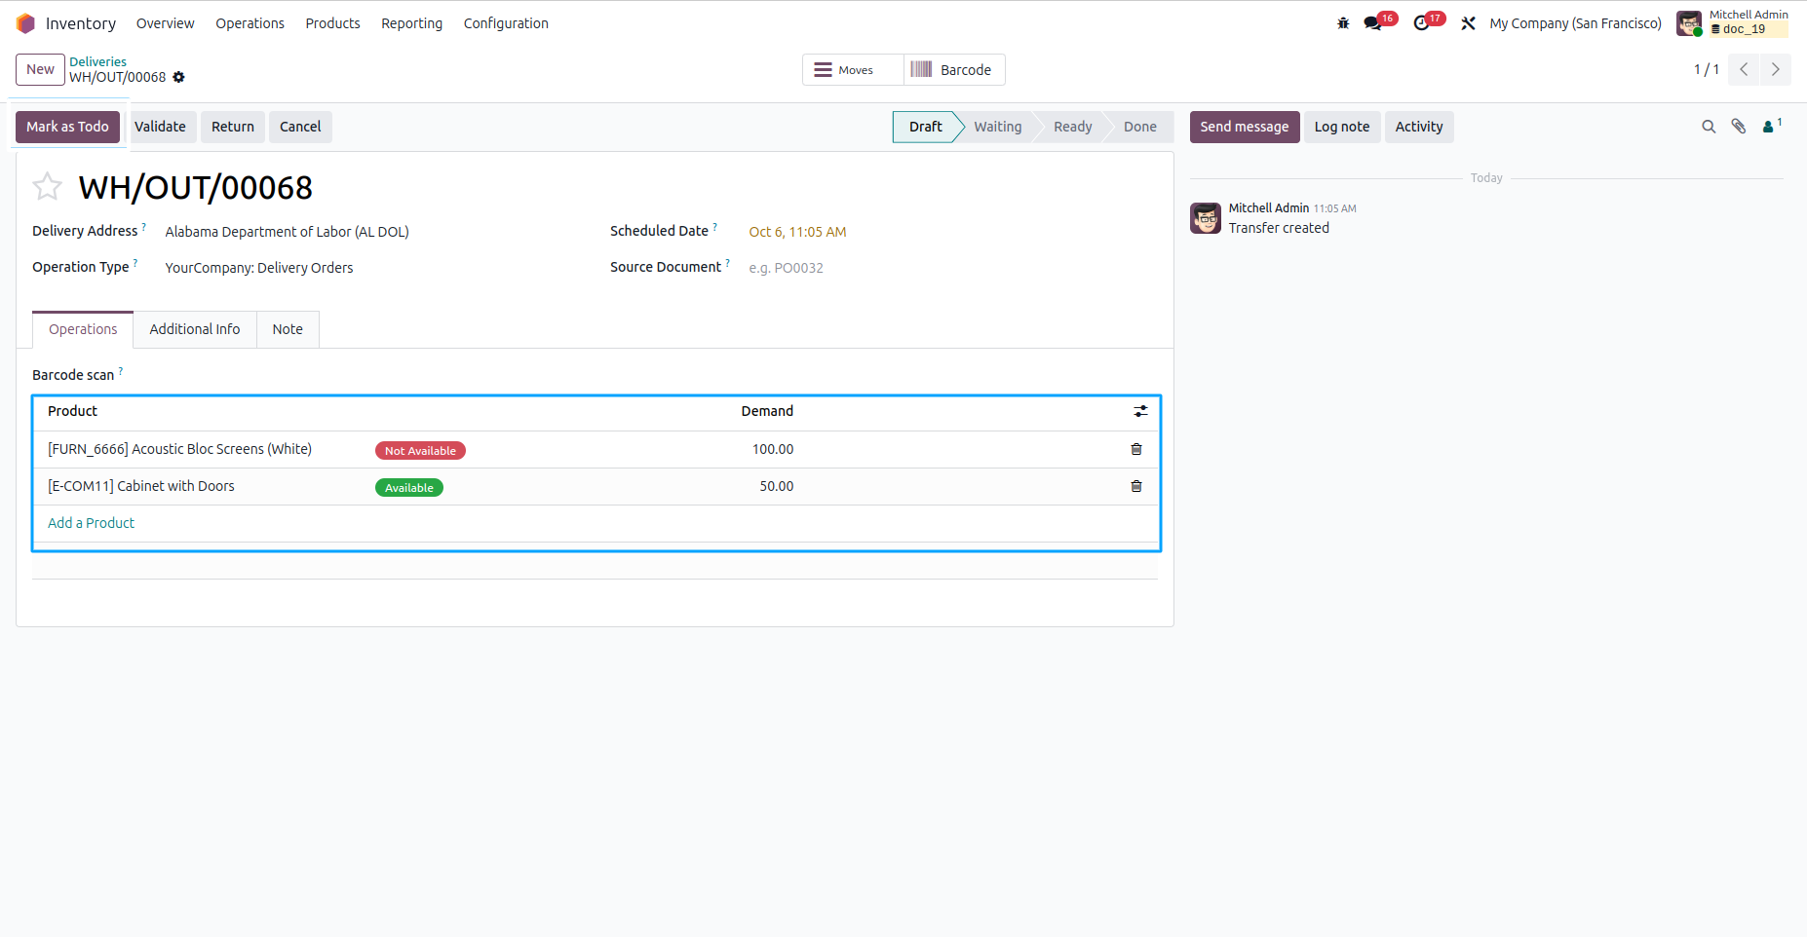1807x937 pixels.
Task: Switch to the Note tab
Action: (x=288, y=329)
